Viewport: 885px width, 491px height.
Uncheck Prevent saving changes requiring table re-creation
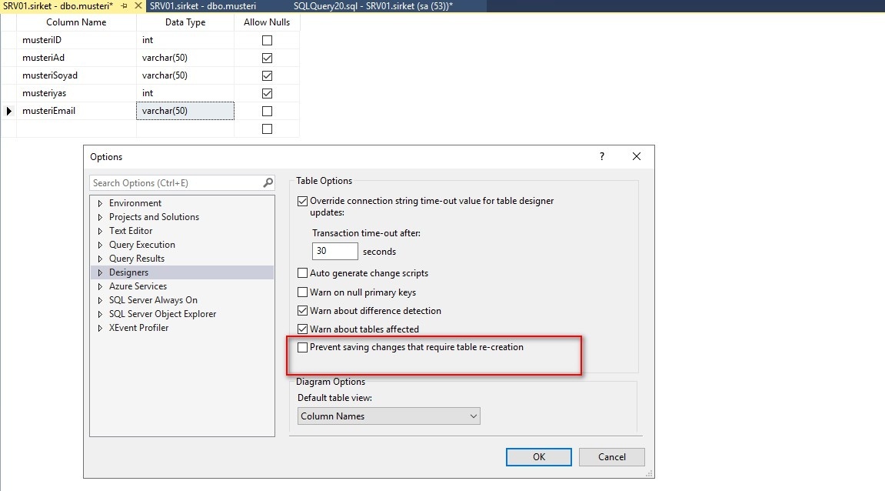coord(302,348)
